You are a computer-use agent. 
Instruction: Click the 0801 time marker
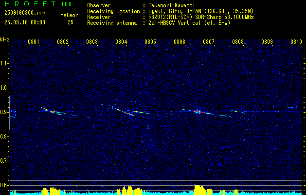pyautogui.click(x=34, y=42)
